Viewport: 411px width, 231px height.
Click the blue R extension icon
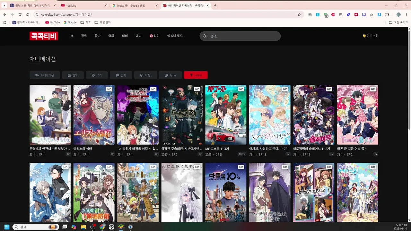(x=318, y=14)
